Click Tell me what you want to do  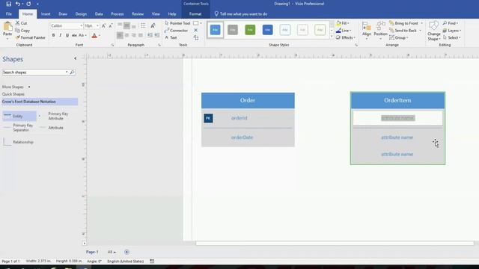tap(241, 14)
